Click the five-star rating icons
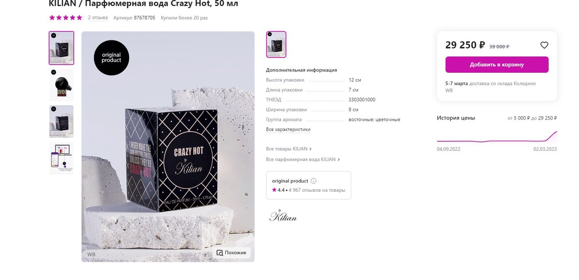 (66, 18)
